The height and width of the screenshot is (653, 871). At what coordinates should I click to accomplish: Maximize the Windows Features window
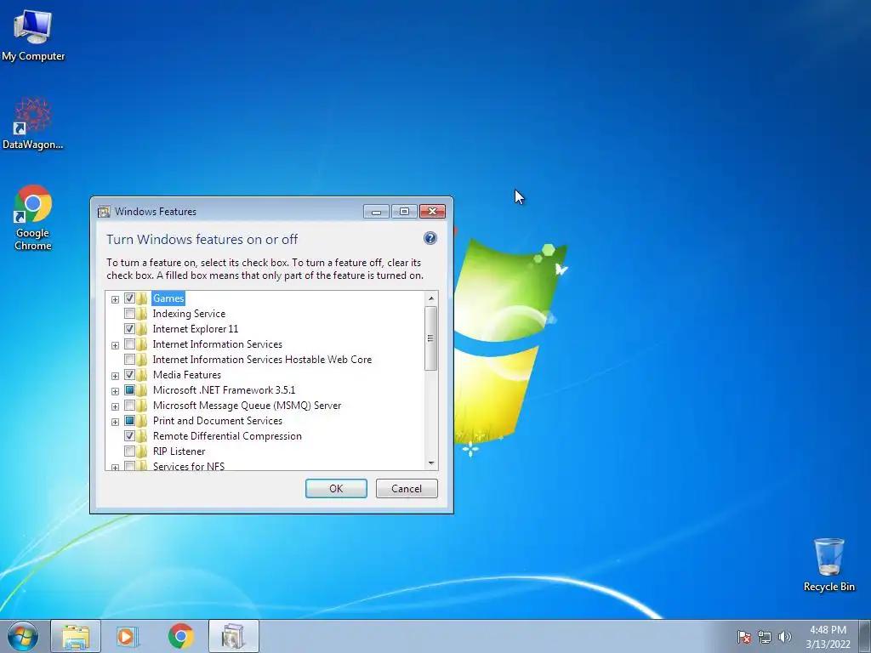coord(404,212)
